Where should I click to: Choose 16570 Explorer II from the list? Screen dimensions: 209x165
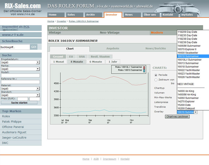tap(187, 49)
